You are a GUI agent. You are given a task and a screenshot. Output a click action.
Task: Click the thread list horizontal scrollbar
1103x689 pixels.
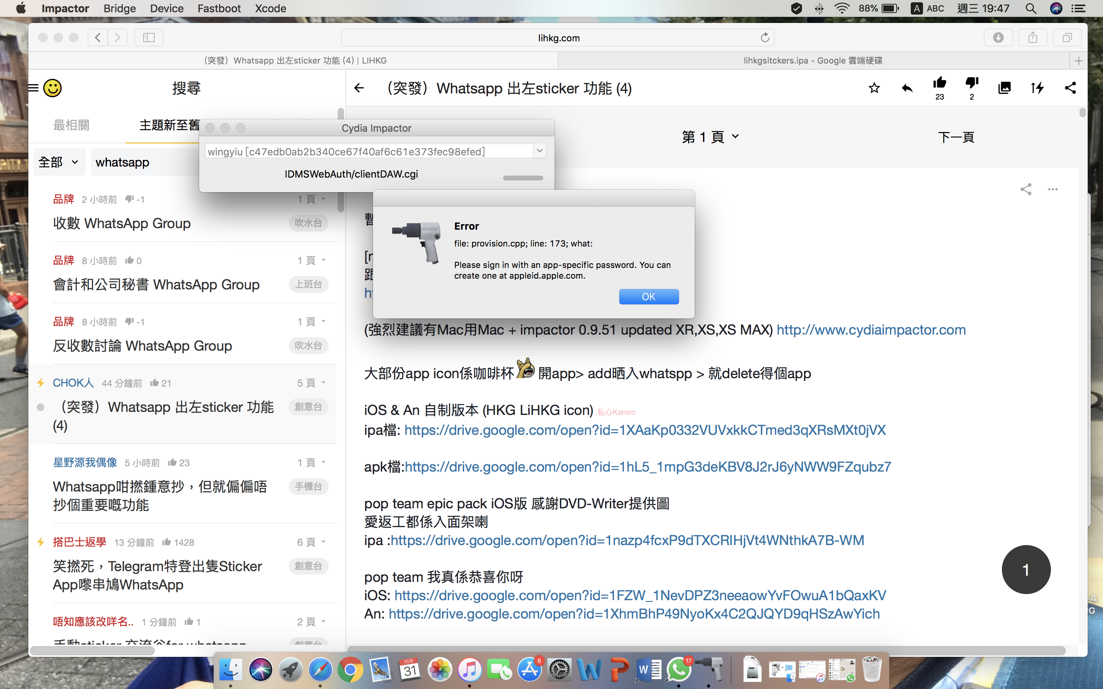(93, 651)
